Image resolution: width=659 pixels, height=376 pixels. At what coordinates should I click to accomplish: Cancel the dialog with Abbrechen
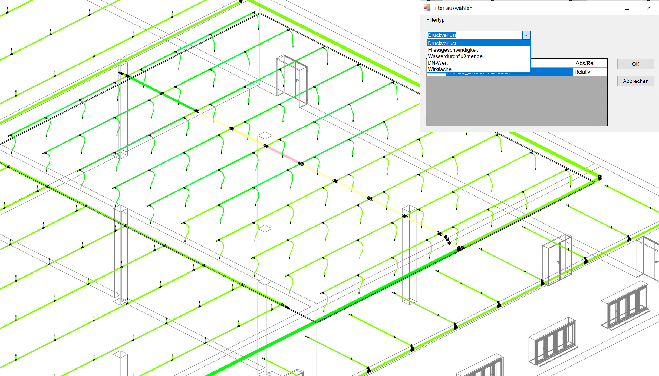[635, 81]
